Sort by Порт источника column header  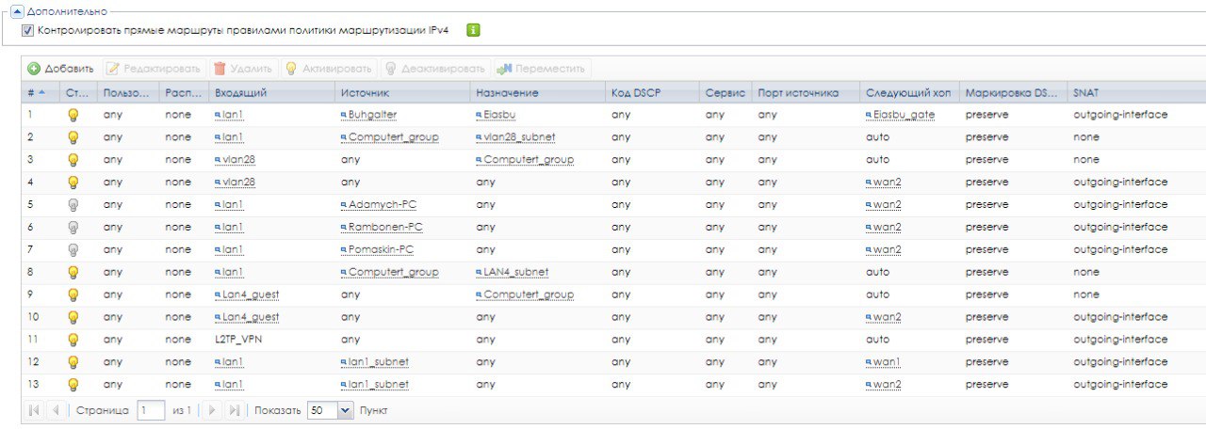click(x=806, y=93)
